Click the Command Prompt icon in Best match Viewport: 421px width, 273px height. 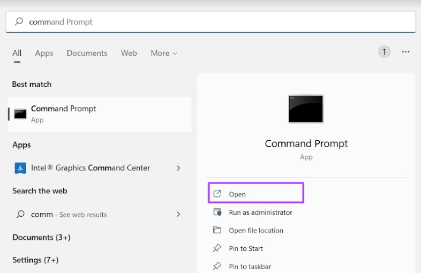(20, 113)
